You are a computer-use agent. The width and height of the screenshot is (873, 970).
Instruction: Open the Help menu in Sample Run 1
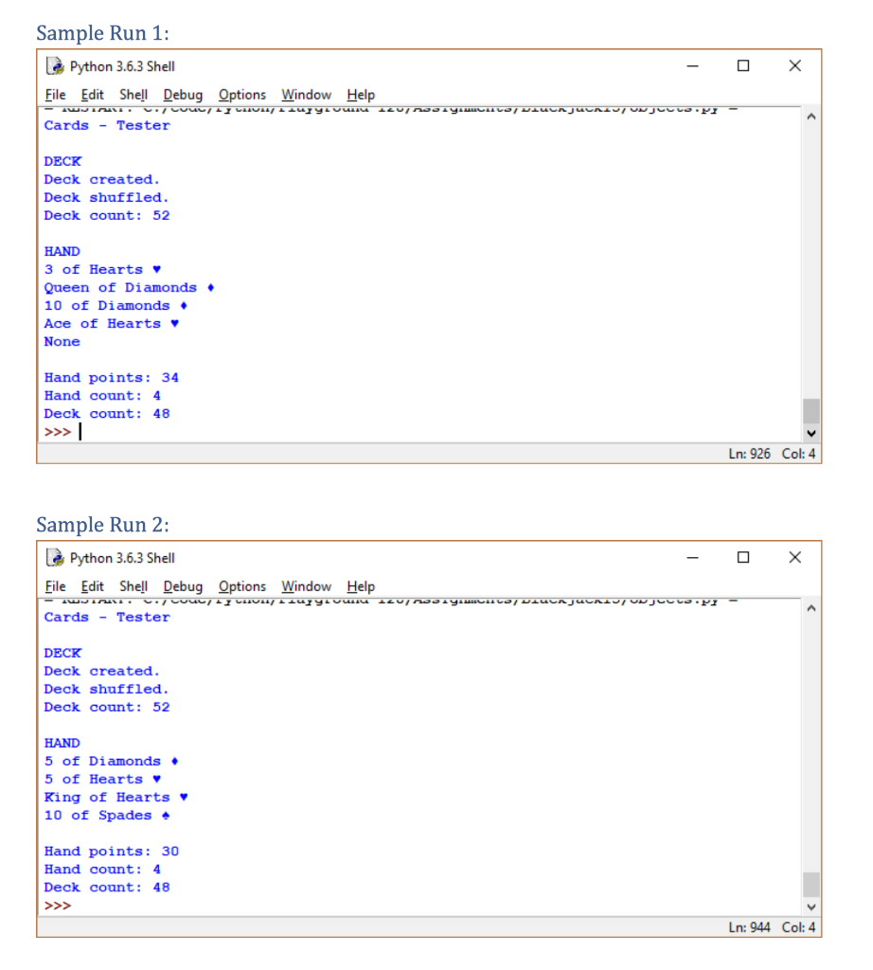coord(361,95)
